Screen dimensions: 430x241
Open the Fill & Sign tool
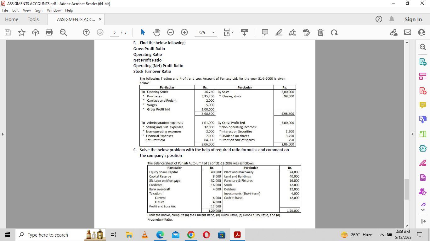307,32
